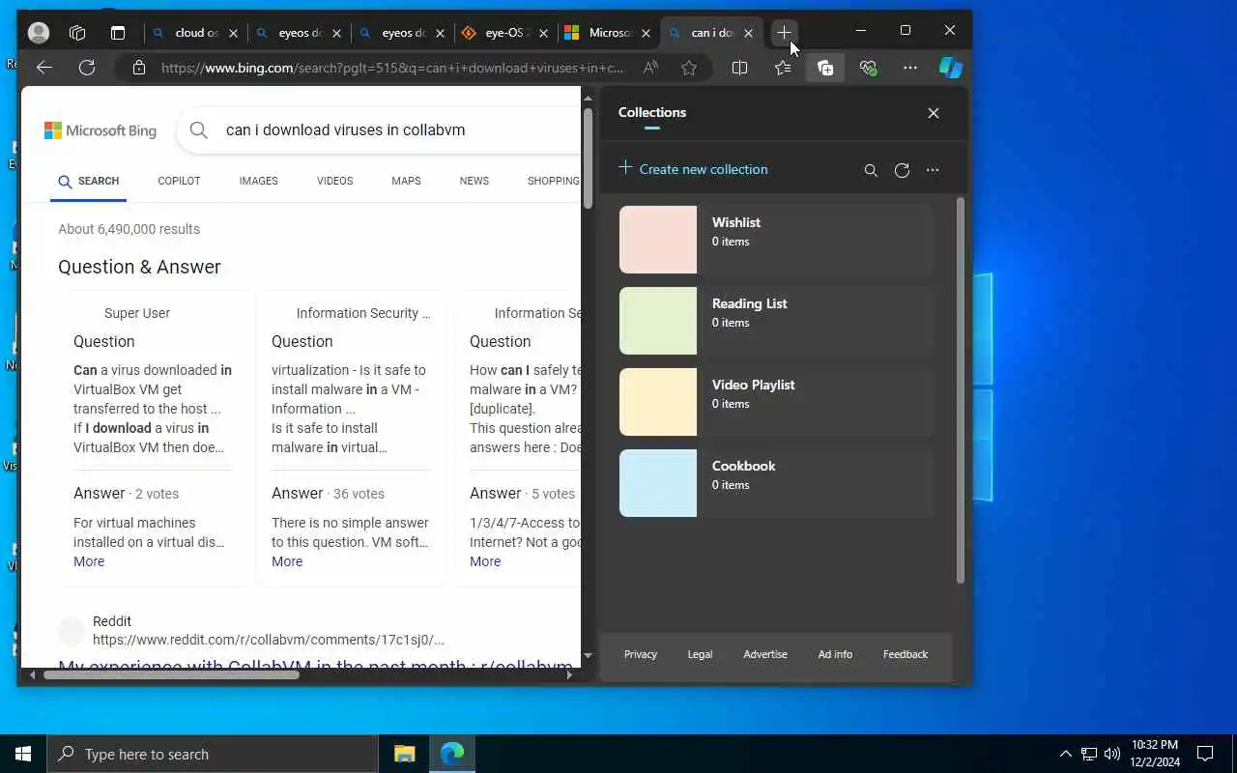1237x773 pixels.
Task: Click the Video Playlist yellow thumbnail
Action: point(658,402)
